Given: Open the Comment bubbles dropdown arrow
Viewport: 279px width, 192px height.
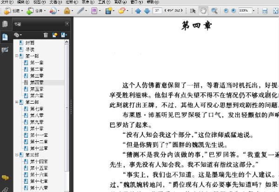Looking at the screenshot, I should click(127, 11).
